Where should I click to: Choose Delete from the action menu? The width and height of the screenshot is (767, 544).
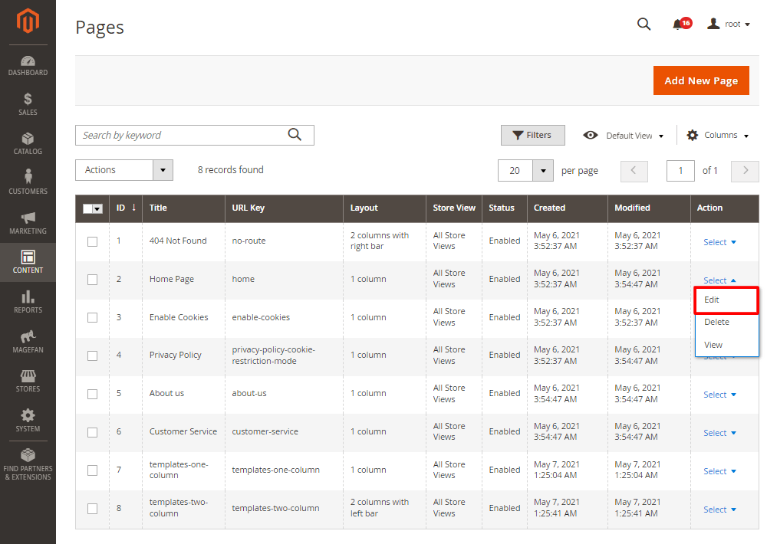pos(717,322)
